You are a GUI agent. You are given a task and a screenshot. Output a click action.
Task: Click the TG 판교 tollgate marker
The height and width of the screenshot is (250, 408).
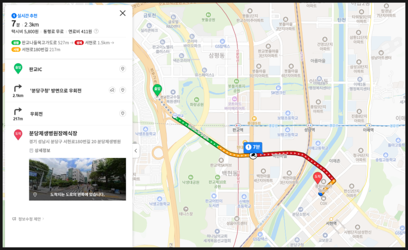pyautogui.click(x=175, y=115)
